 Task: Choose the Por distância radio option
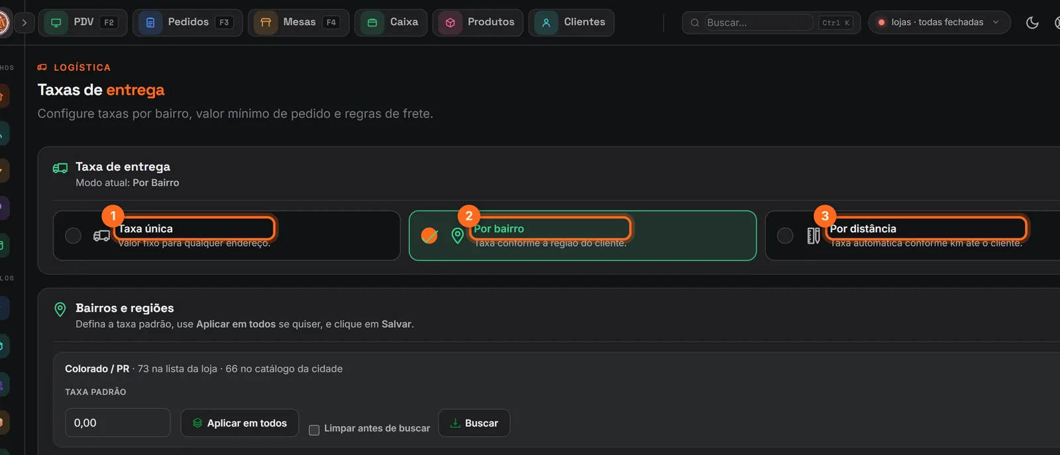coord(785,236)
